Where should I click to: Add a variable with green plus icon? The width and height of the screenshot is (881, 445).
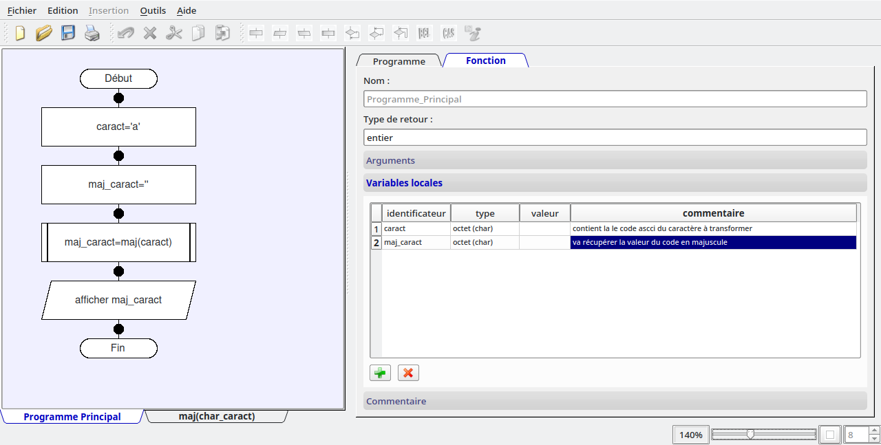point(380,373)
